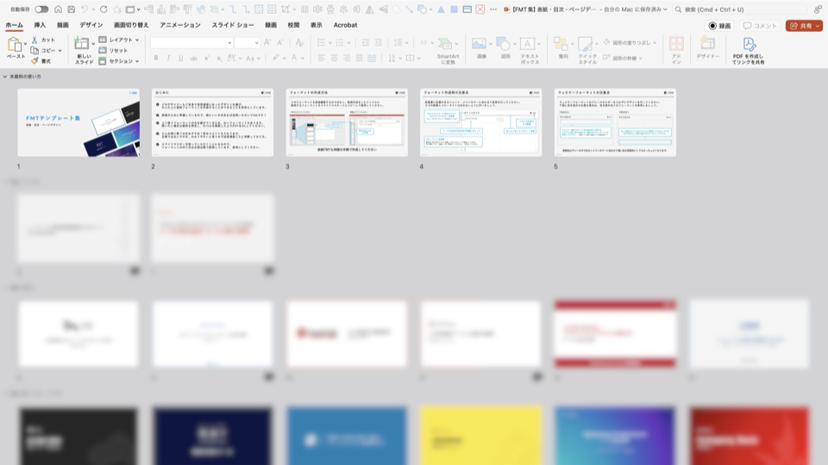Switch to the 挿入 ribbon tab
Image resolution: width=828 pixels, height=465 pixels.
pyautogui.click(x=40, y=26)
